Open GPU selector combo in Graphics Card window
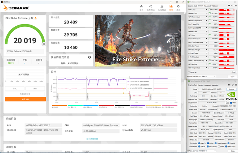The width and height of the screenshot is (238, 153). click(x=202, y=151)
